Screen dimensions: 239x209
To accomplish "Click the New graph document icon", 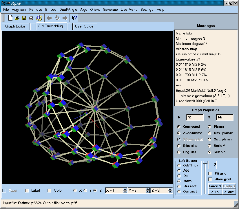I will pos(10,18).
